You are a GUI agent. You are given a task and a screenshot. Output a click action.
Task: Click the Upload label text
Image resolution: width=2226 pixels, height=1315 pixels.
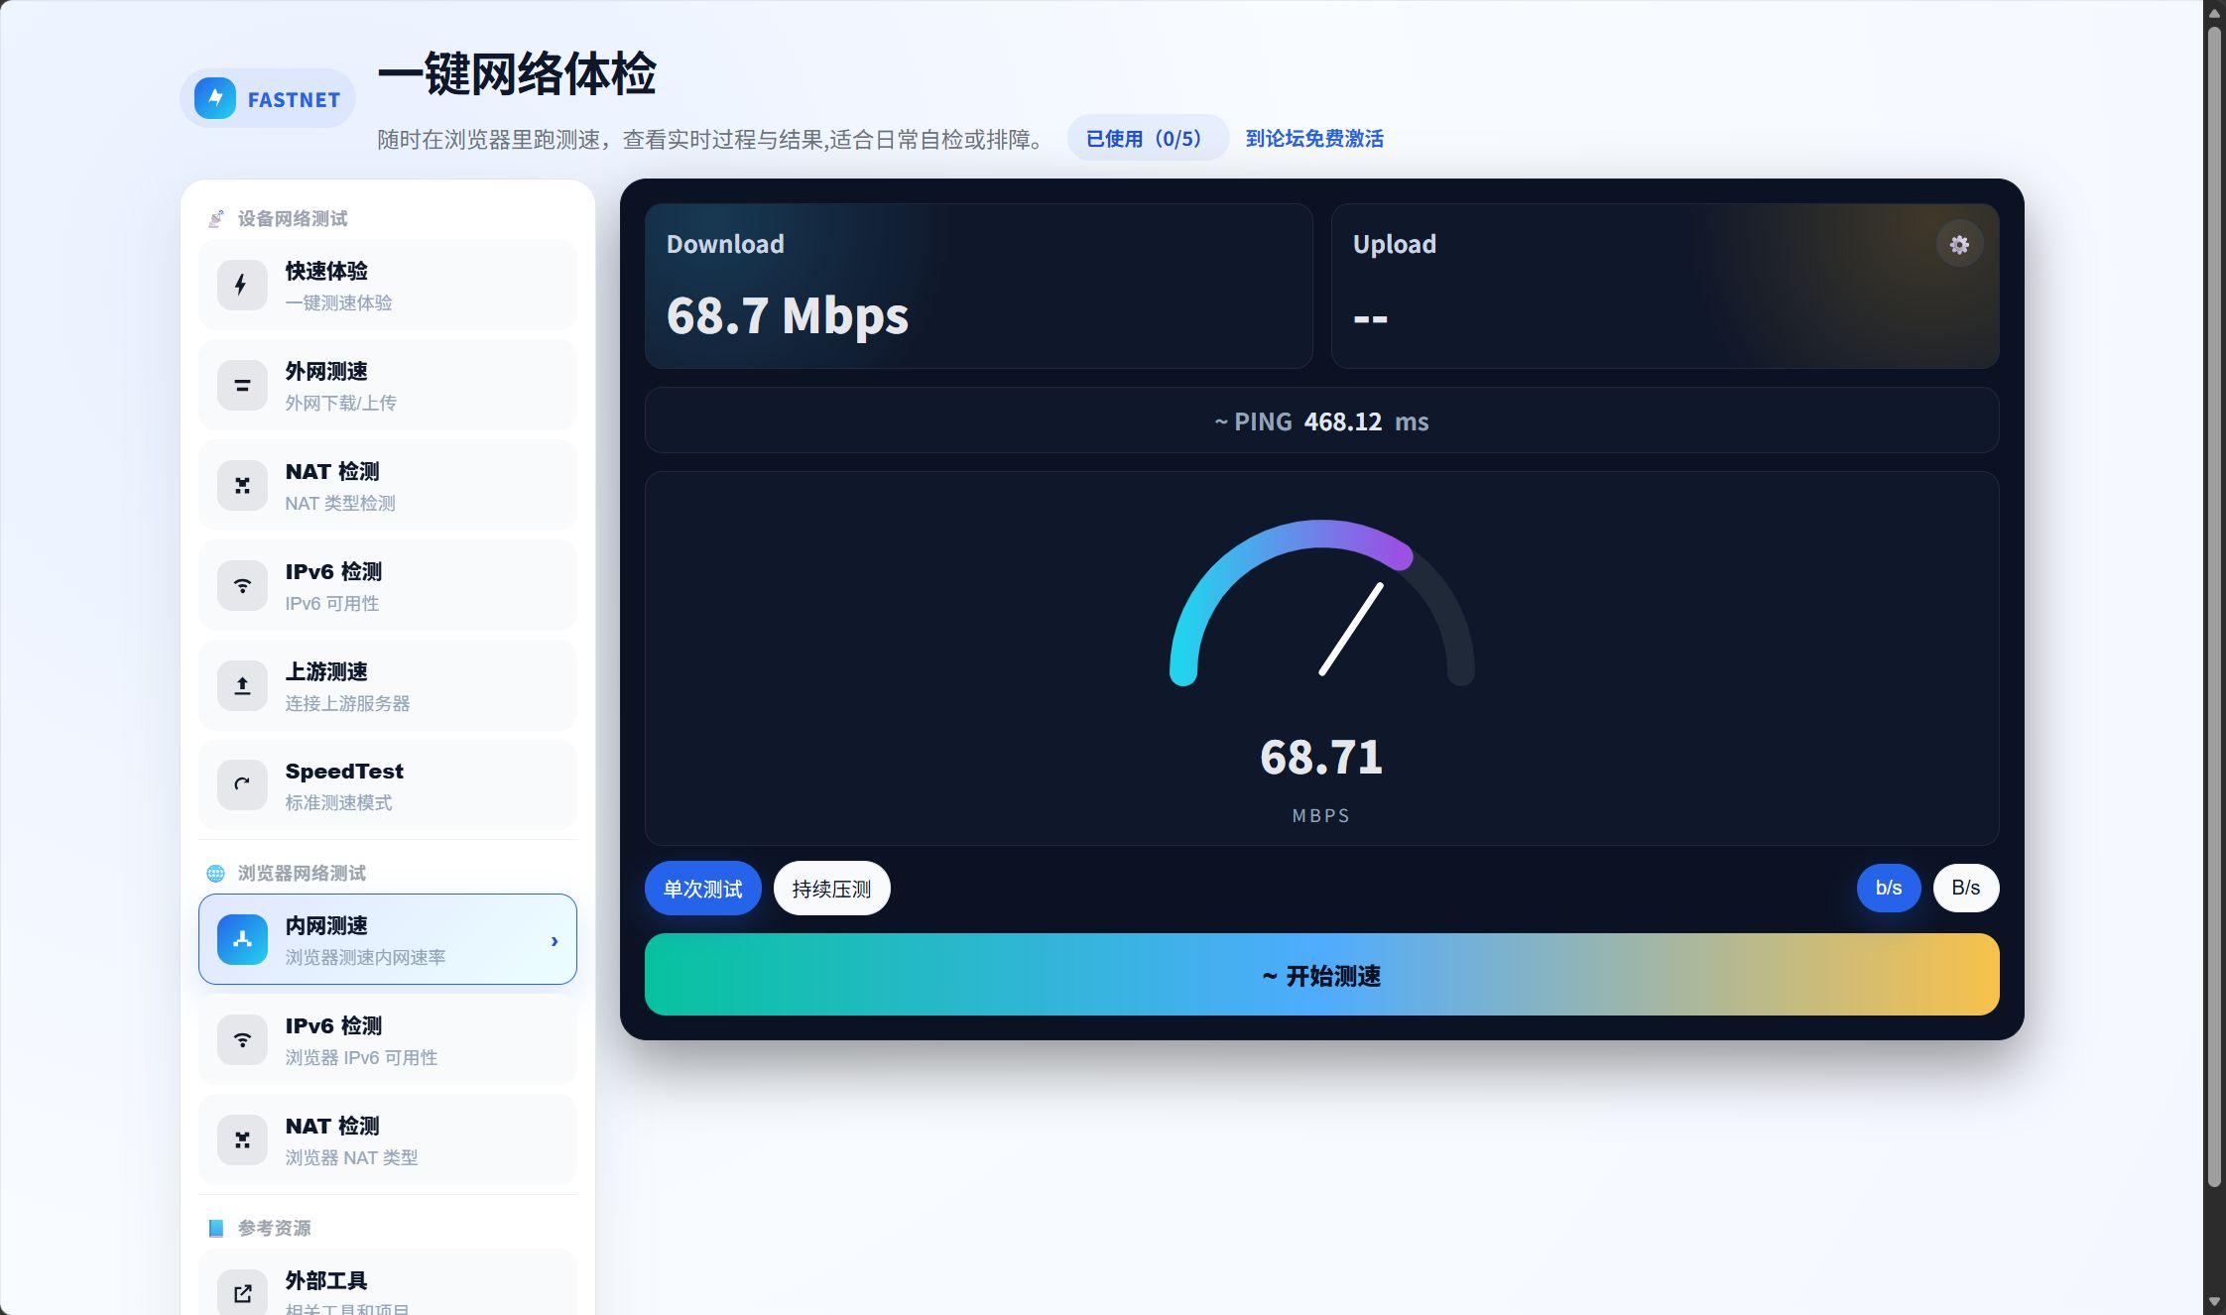coord(1394,245)
